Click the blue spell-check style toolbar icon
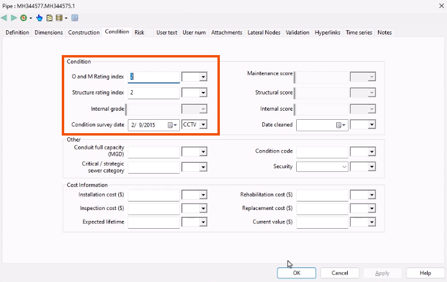The width and height of the screenshot is (447, 282). click(x=74, y=18)
